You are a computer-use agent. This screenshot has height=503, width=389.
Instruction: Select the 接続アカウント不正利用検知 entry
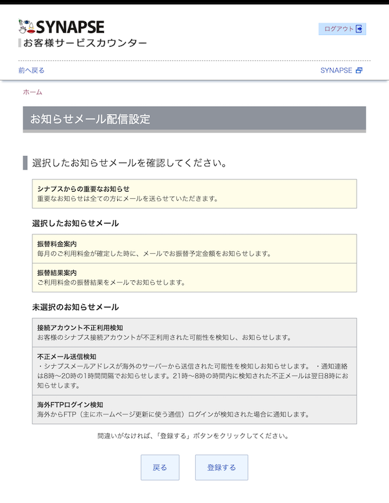pyautogui.click(x=194, y=333)
